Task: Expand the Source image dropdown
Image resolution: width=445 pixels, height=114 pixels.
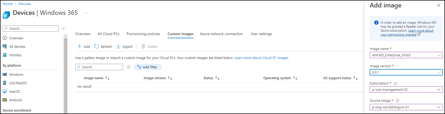Action: click(406, 107)
